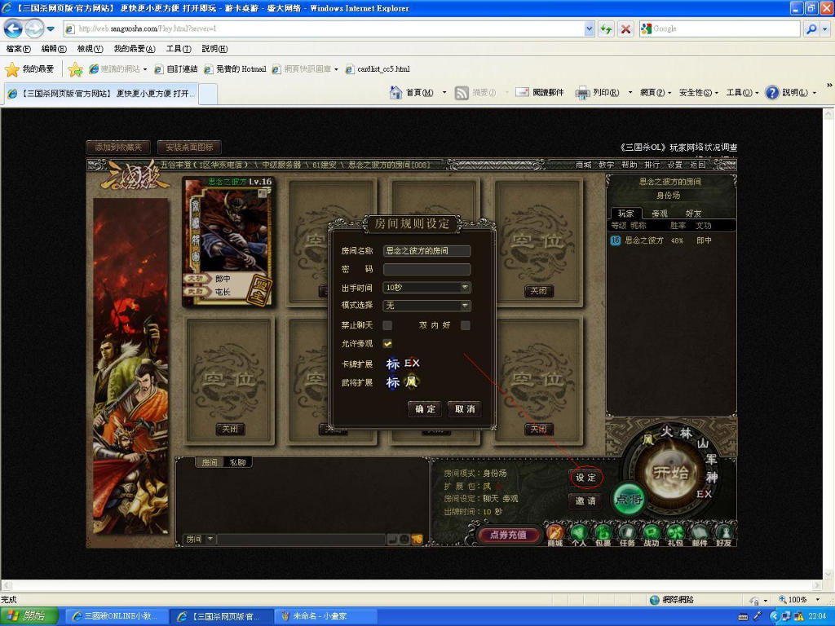This screenshot has height=626, width=835.
Task: Open the 模式选择 dropdown showing 无
Action: pyautogui.click(x=426, y=306)
